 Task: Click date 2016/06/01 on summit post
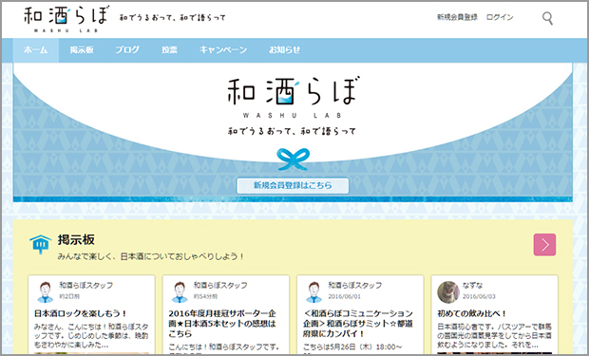tap(345, 296)
